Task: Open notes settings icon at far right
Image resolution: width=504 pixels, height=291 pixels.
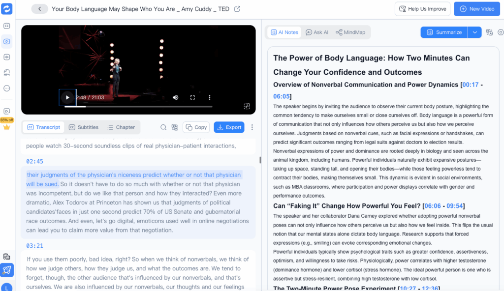Action: [x=501, y=32]
